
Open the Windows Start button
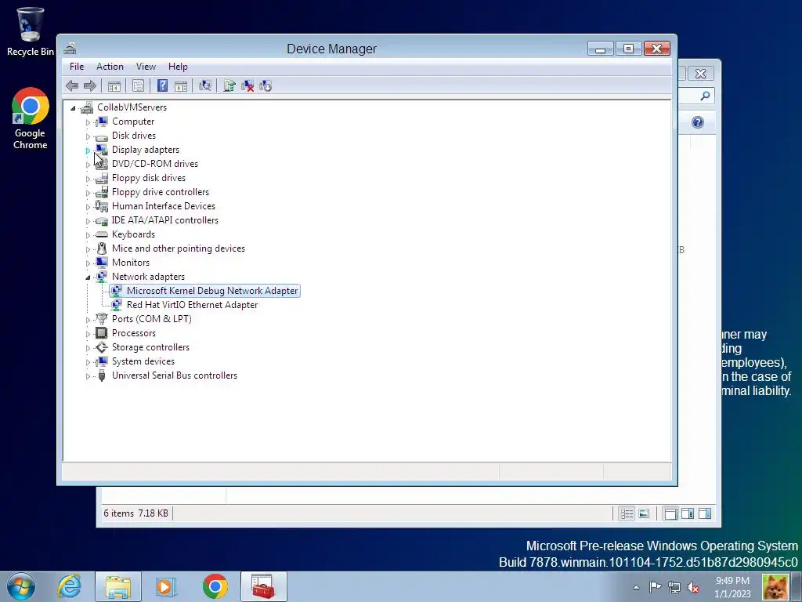21,586
